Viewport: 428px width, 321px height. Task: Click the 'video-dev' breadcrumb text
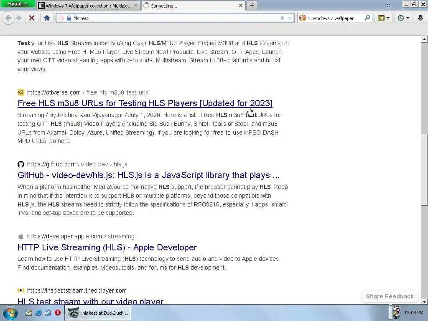coord(94,164)
